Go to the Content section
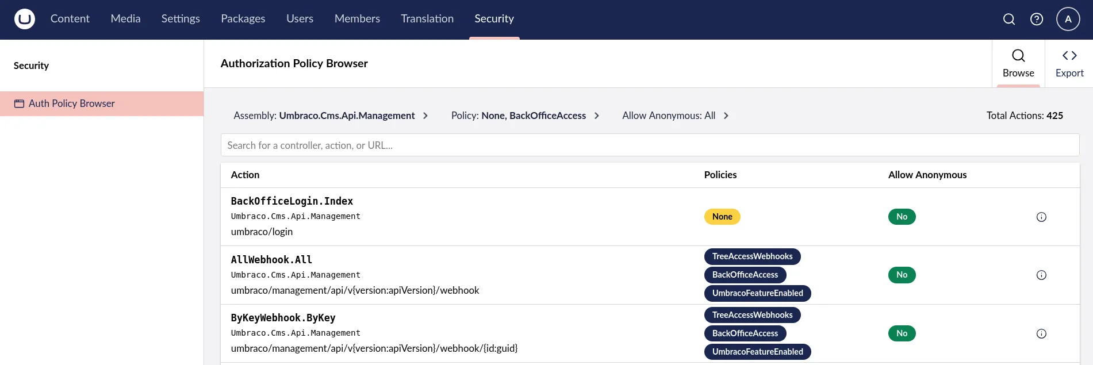 coord(70,19)
